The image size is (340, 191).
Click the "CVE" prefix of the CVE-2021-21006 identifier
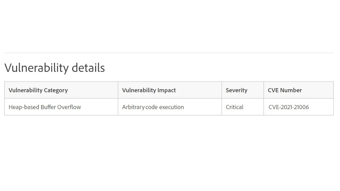point(274,107)
